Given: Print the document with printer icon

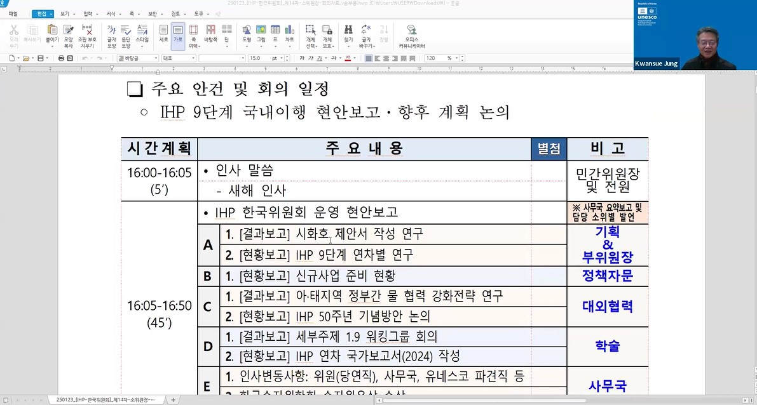Looking at the screenshot, I should tap(61, 58).
